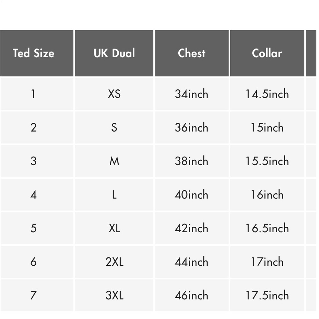Click the Ted Size column header
The width and height of the screenshot is (319, 319).
[x=37, y=53]
